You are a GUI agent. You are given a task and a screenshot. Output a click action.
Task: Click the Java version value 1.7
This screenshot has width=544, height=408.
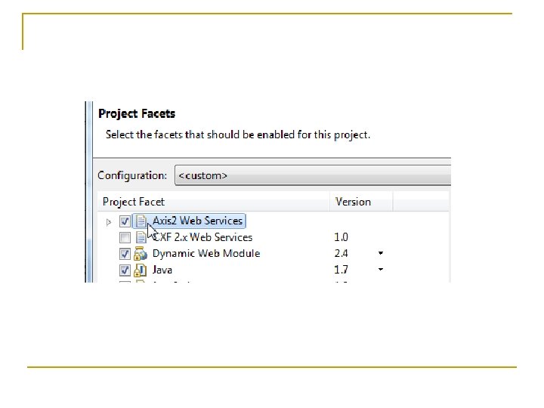click(x=342, y=270)
